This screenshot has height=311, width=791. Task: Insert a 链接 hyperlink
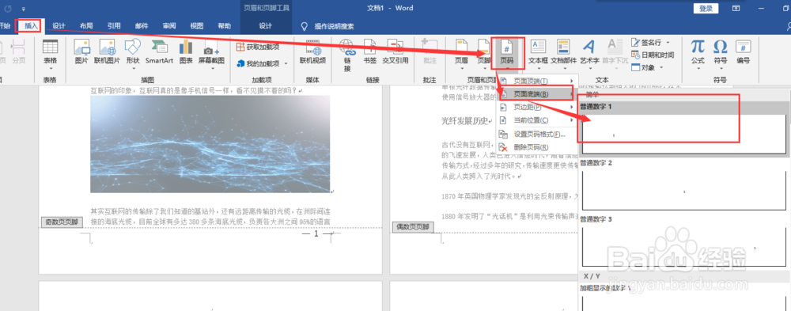347,55
